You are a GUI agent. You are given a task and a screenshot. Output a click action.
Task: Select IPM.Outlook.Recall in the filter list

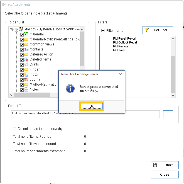tap(125, 42)
